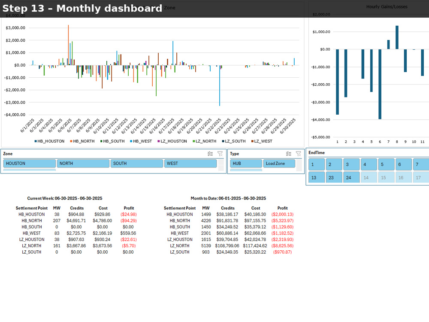Click Month to Date LZ_SOUTH profit ($970.87)
This screenshot has width=429, height=322.
tap(282, 252)
